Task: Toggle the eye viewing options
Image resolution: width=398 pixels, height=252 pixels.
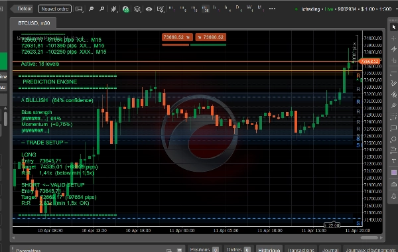Action: pos(149,9)
